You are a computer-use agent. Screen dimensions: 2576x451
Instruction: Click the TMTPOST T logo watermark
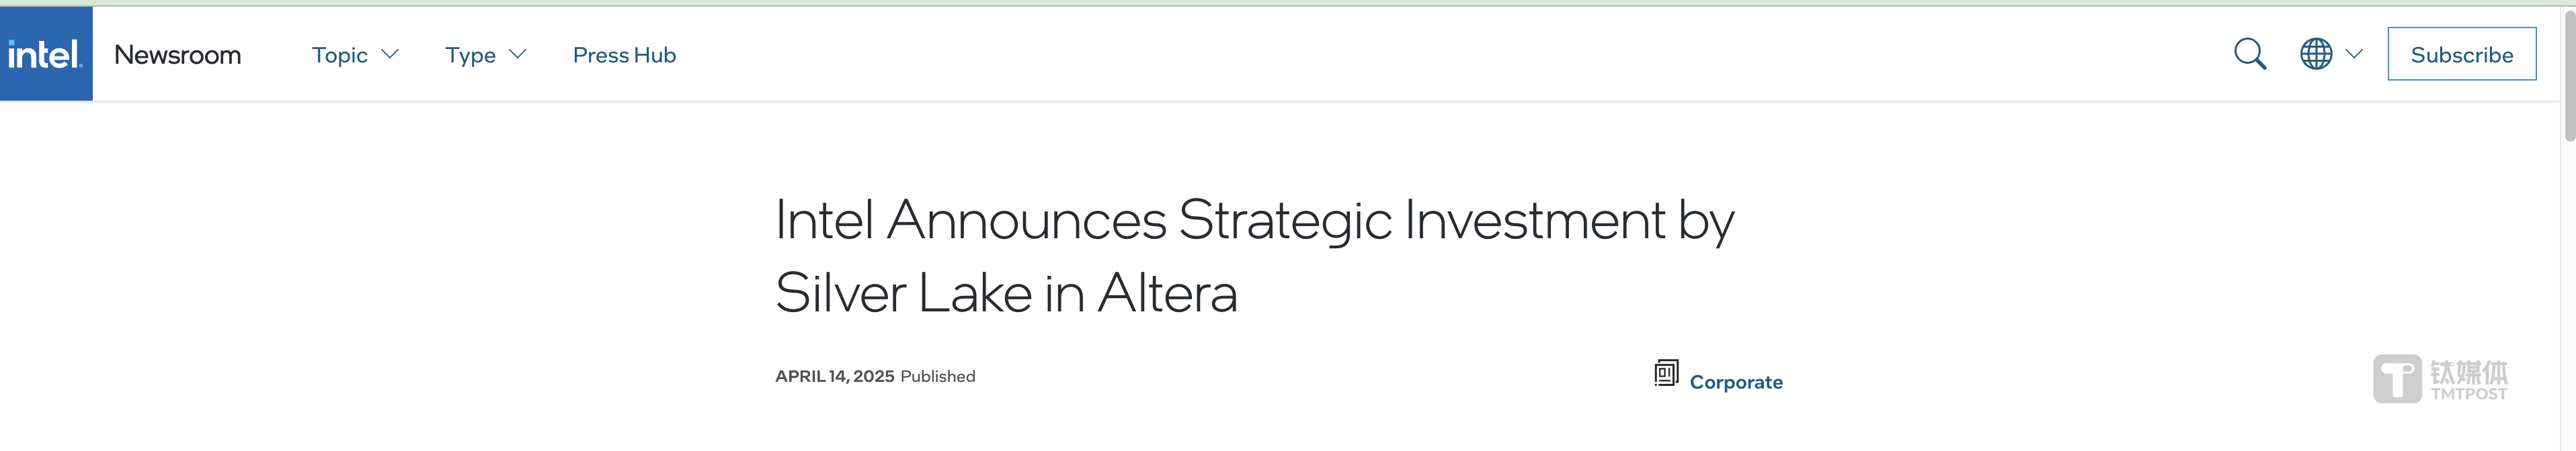coord(2397,379)
